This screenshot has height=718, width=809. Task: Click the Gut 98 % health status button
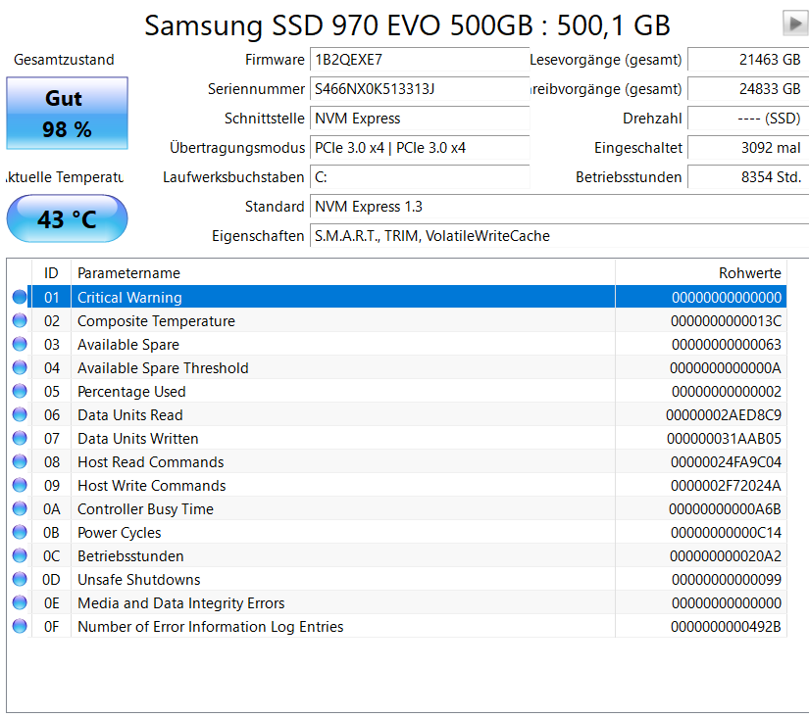(67, 114)
